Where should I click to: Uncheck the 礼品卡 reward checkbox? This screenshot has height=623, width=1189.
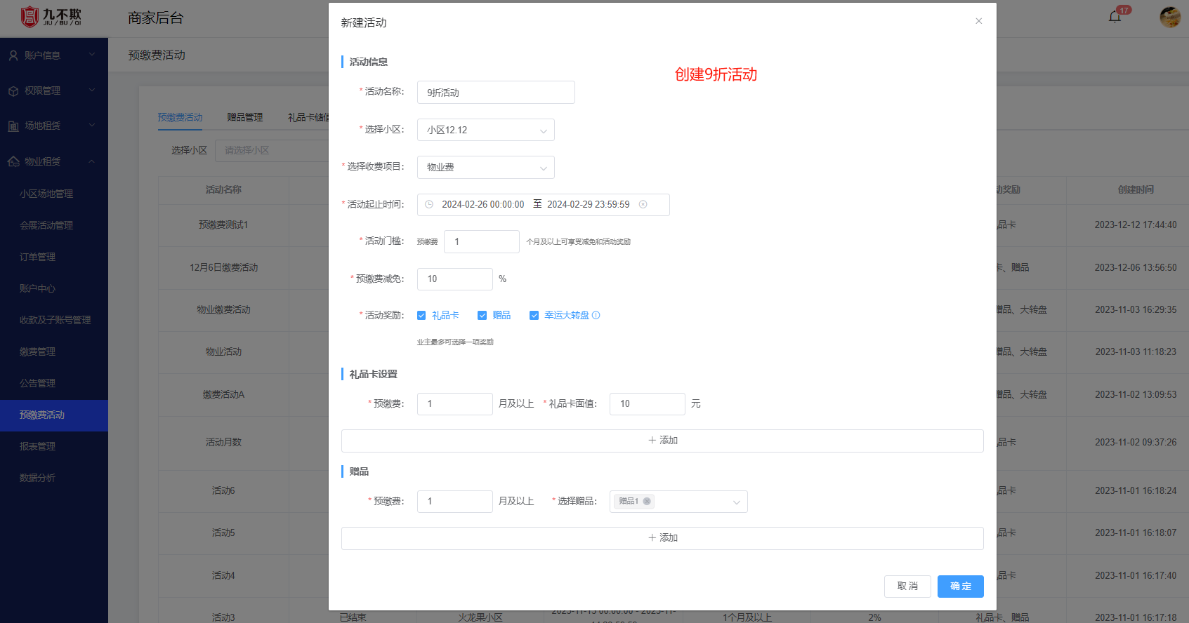421,316
